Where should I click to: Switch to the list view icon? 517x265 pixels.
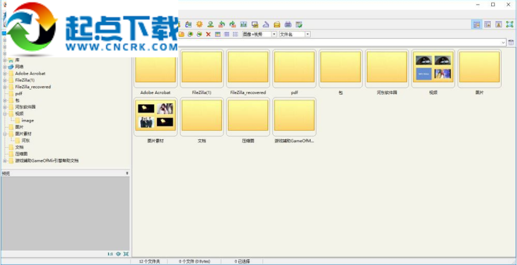236,34
